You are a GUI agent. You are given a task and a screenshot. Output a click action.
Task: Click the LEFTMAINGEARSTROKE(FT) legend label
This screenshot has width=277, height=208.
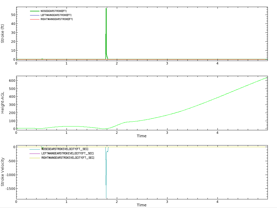[56, 15]
